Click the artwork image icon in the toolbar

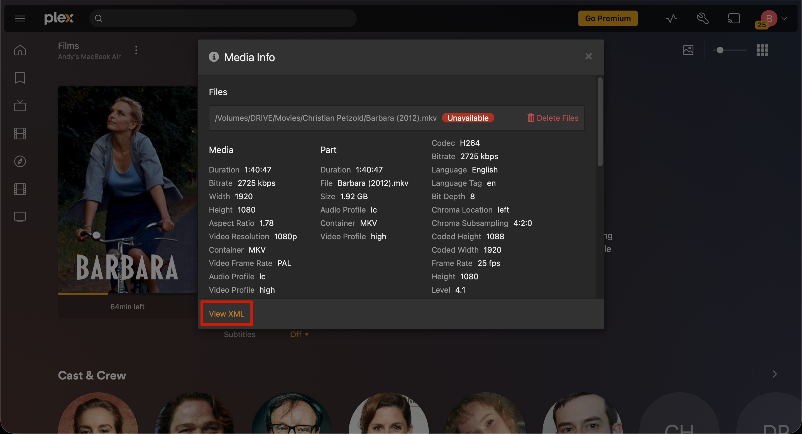(x=688, y=50)
